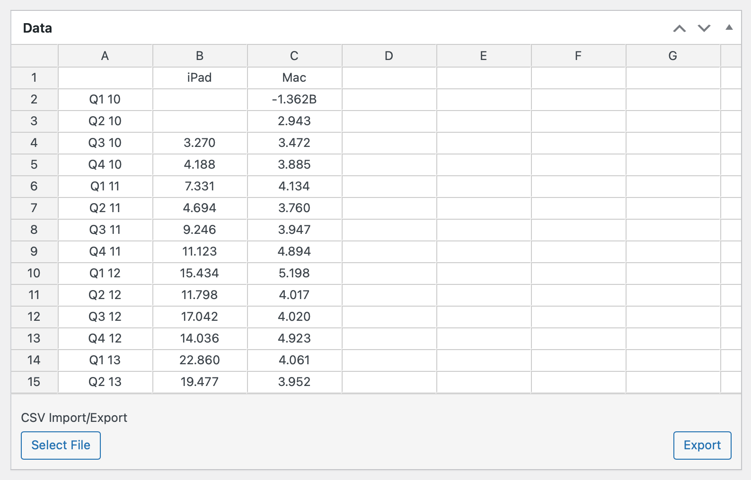This screenshot has height=480, width=751.
Task: Select cell with value 19.477
Action: click(x=200, y=382)
